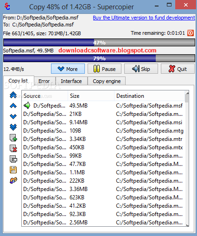Select the row with size 3.34KB
197x236 pixels.
tap(103, 139)
